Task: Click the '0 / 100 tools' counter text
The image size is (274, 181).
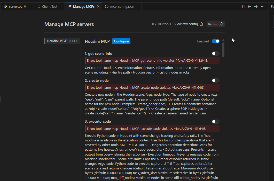Action: point(161,24)
